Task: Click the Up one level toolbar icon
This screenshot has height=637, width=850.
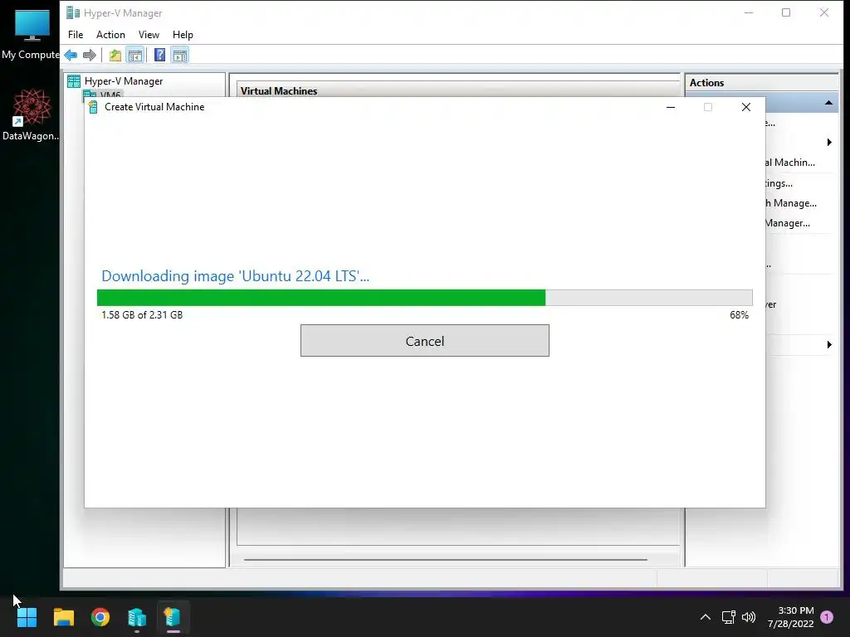Action: (115, 55)
